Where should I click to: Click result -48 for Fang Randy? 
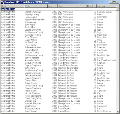pos(95,45)
